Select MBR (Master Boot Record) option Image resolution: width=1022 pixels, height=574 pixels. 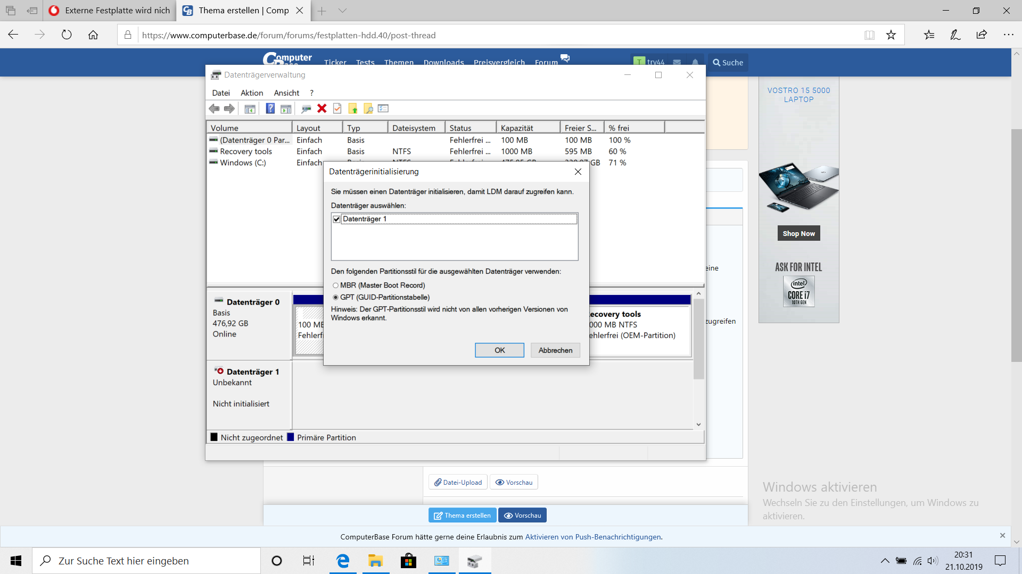pos(335,285)
